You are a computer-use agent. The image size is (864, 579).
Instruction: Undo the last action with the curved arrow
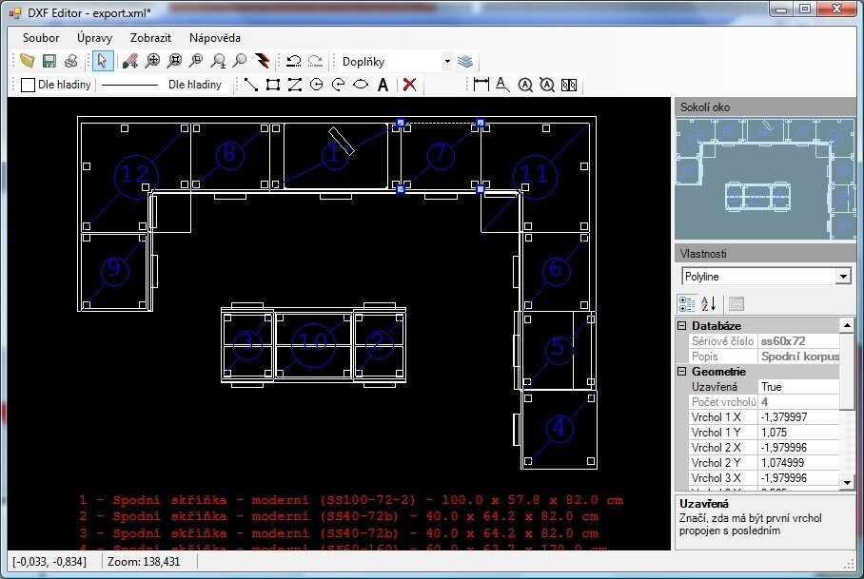[294, 60]
